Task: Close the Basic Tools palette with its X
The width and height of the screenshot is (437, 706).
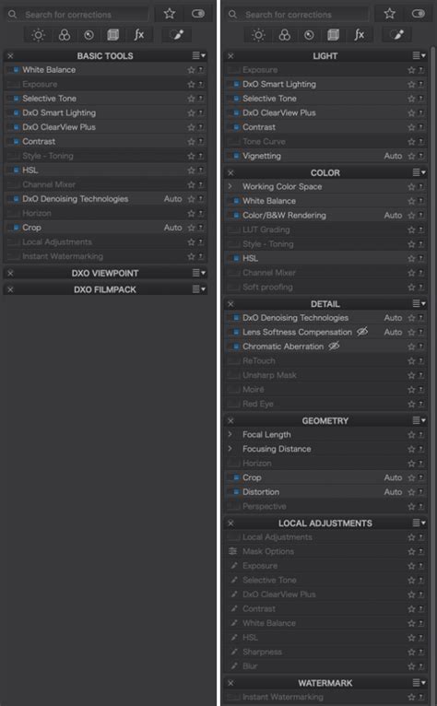Action: pyautogui.click(x=10, y=56)
